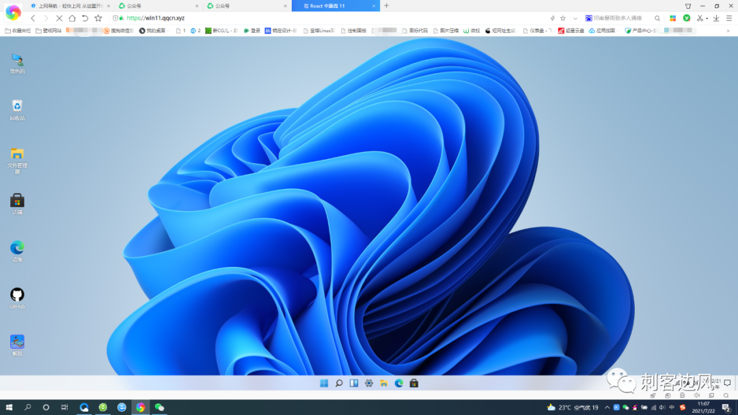Click the magnifier search button in the search box
The width and height of the screenshot is (738, 415).
(x=657, y=18)
